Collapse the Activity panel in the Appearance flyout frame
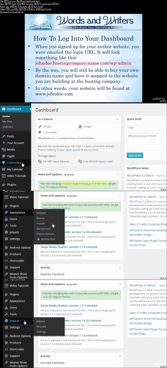The width and height of the screenshot is (167, 368). tap(120, 267)
